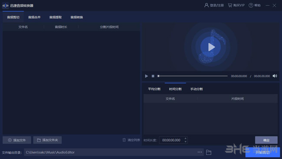Click the playback progress slider handle
Image resolution: width=282 pixels, height=159 pixels.
coord(158,76)
